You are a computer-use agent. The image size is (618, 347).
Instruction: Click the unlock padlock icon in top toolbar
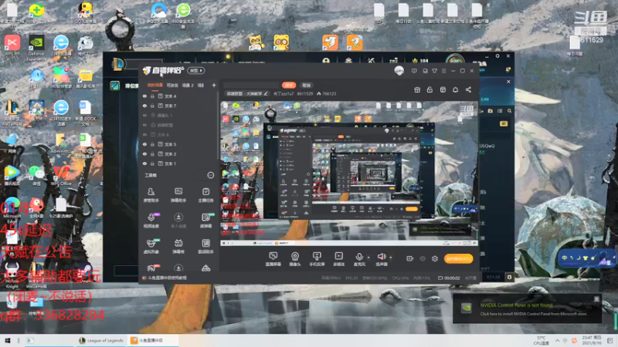click(430, 89)
